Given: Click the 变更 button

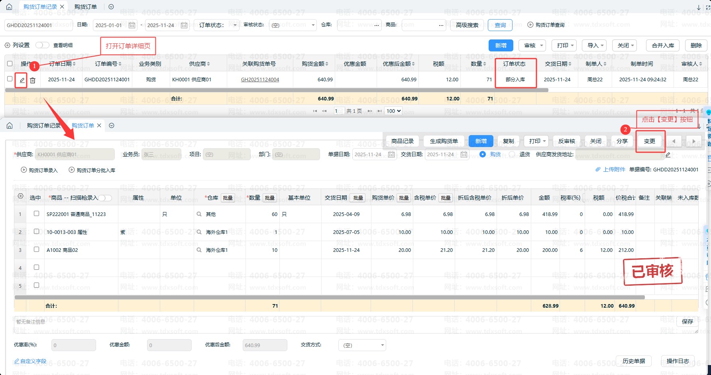Looking at the screenshot, I should [650, 141].
